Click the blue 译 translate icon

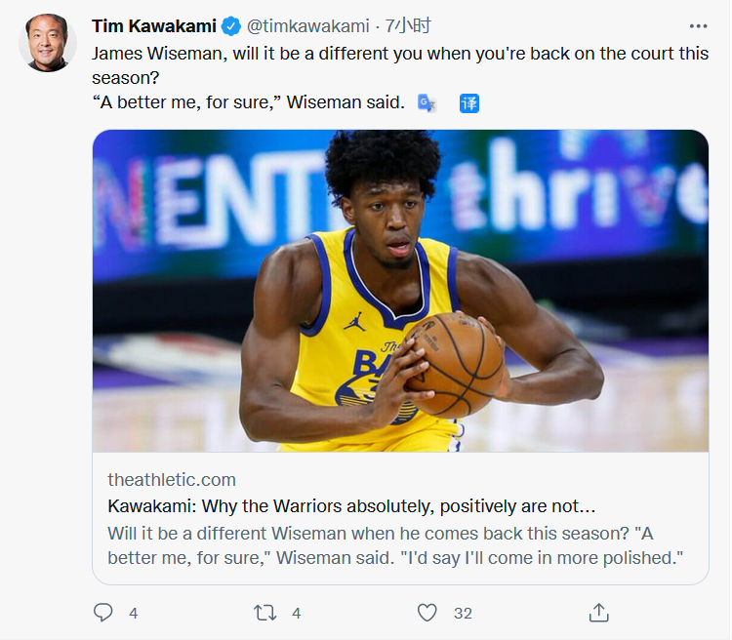pyautogui.click(x=469, y=102)
